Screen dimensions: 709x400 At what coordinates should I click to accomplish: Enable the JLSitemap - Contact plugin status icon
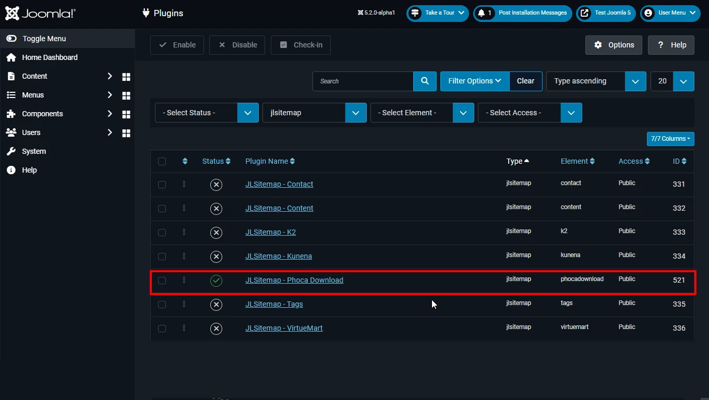click(216, 185)
